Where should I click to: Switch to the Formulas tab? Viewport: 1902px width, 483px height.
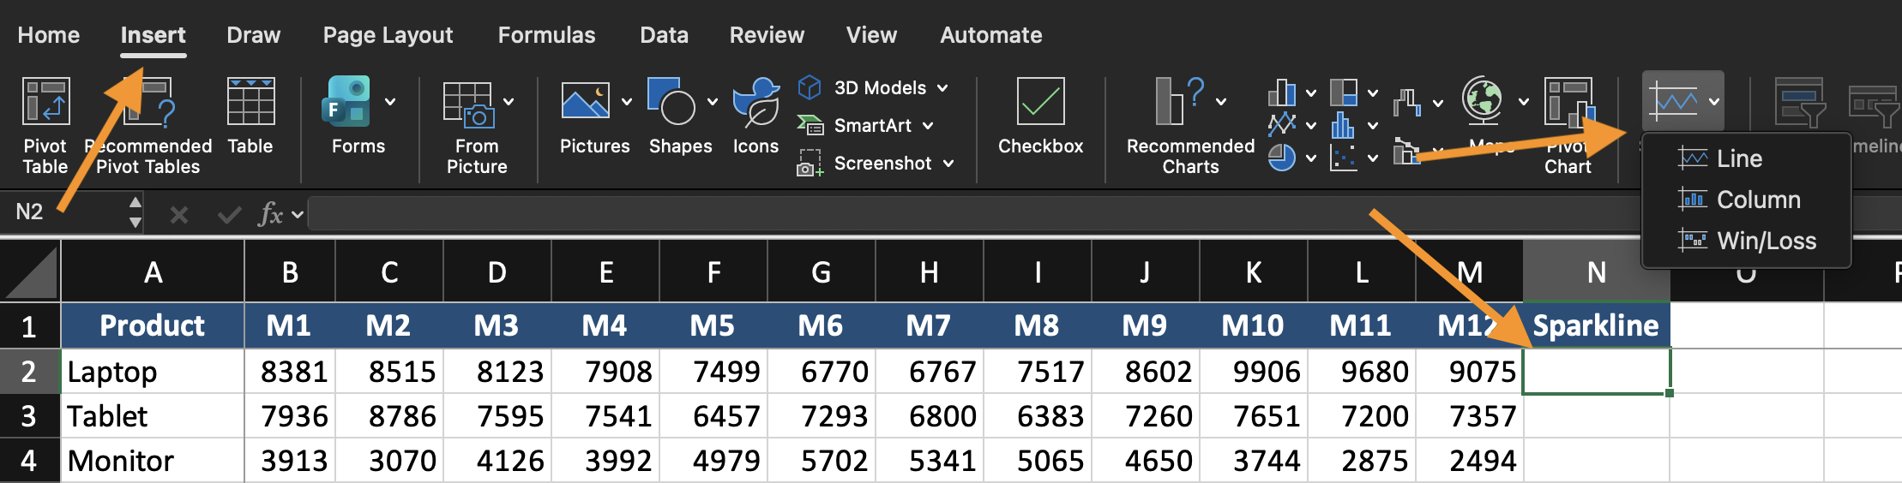[546, 35]
